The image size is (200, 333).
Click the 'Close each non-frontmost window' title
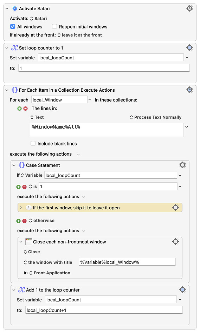pyautogui.click(x=70, y=242)
